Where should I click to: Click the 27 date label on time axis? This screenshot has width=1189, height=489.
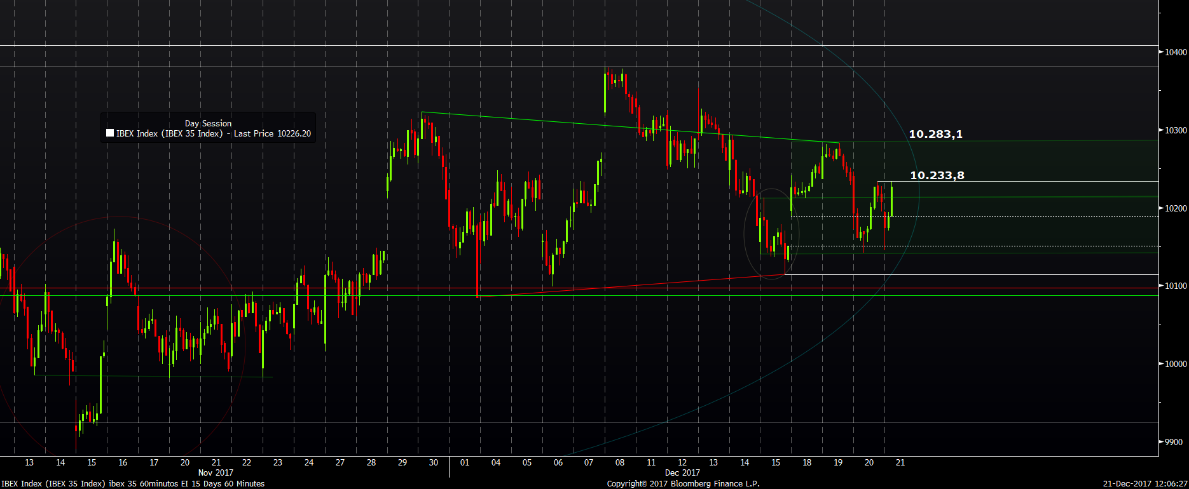[x=340, y=462]
